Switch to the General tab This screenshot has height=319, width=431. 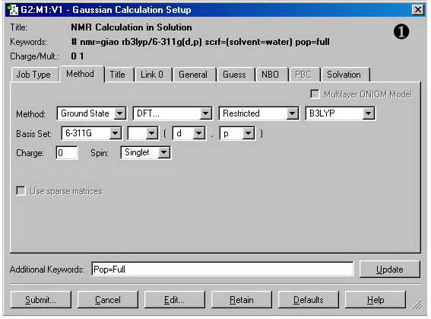tap(195, 75)
